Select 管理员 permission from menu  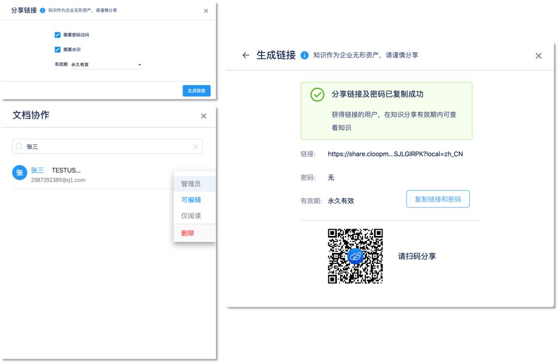coord(191,184)
